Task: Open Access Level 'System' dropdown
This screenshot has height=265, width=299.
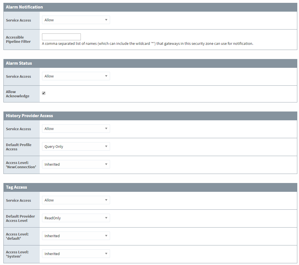Action: (76, 254)
